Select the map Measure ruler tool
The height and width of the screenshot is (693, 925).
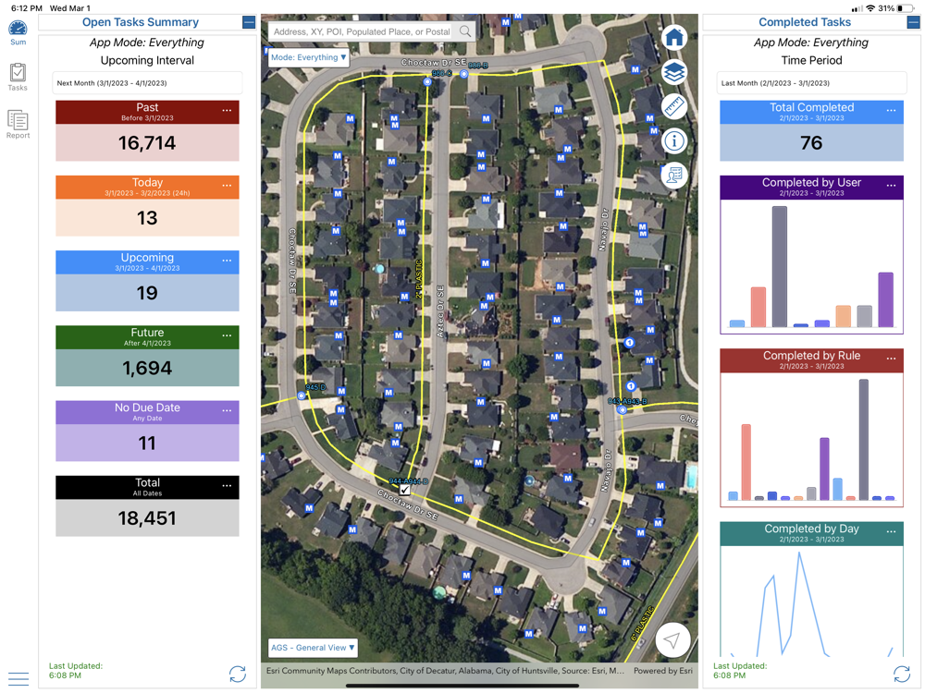coord(674,106)
